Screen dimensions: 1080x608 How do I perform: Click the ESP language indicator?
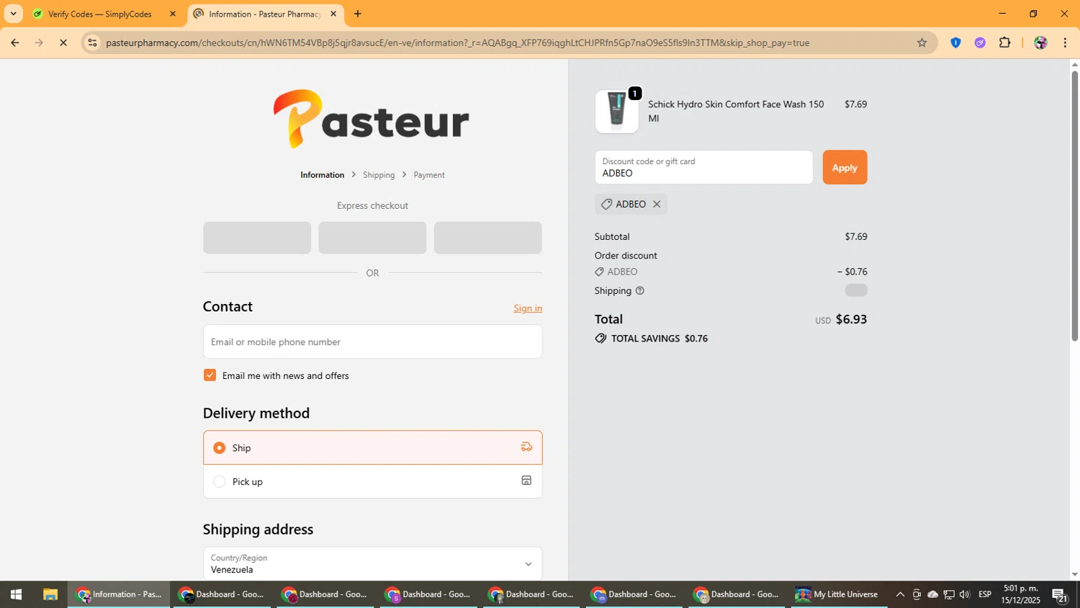click(985, 594)
